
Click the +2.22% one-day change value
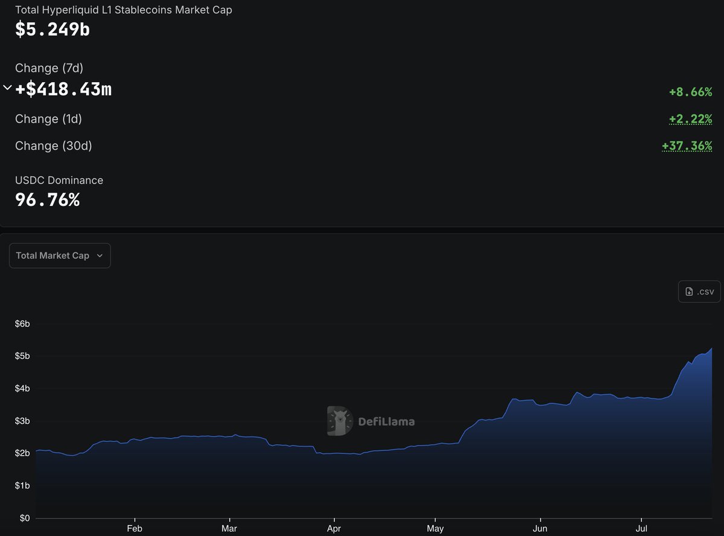point(690,119)
